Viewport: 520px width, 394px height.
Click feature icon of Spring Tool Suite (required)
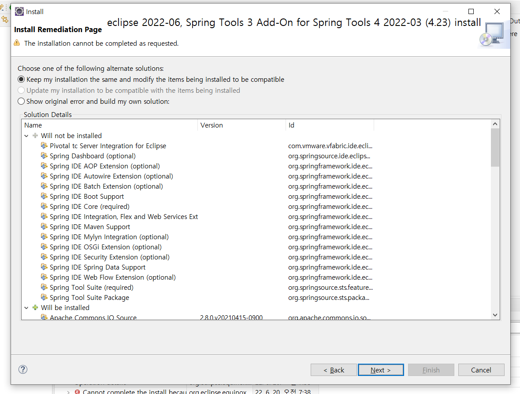[x=44, y=287]
